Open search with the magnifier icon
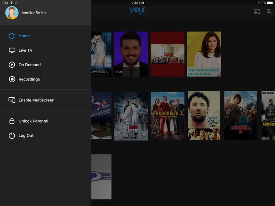The height and width of the screenshot is (206, 275). (x=269, y=12)
